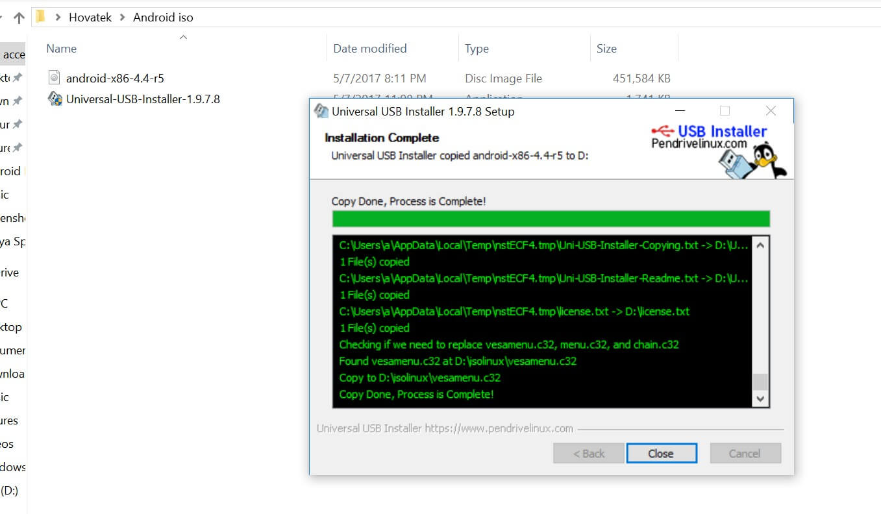Click the setup icon in the dialog title bar
This screenshot has height=514, width=881.
[x=320, y=110]
